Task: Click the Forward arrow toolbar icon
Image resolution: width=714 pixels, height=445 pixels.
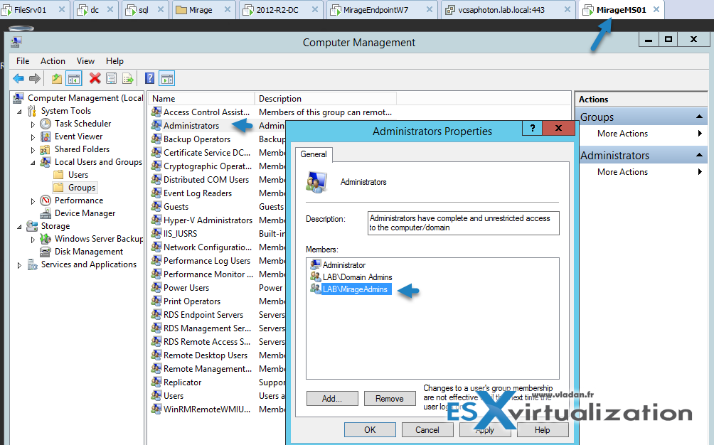Action: (x=35, y=79)
